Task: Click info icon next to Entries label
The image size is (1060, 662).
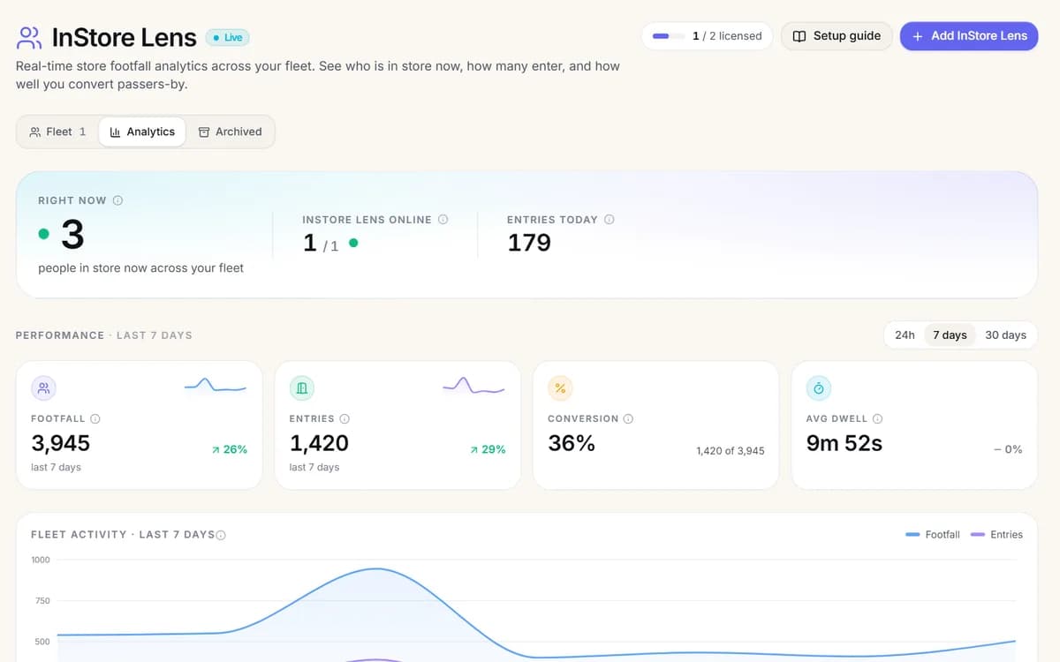Action: click(344, 418)
